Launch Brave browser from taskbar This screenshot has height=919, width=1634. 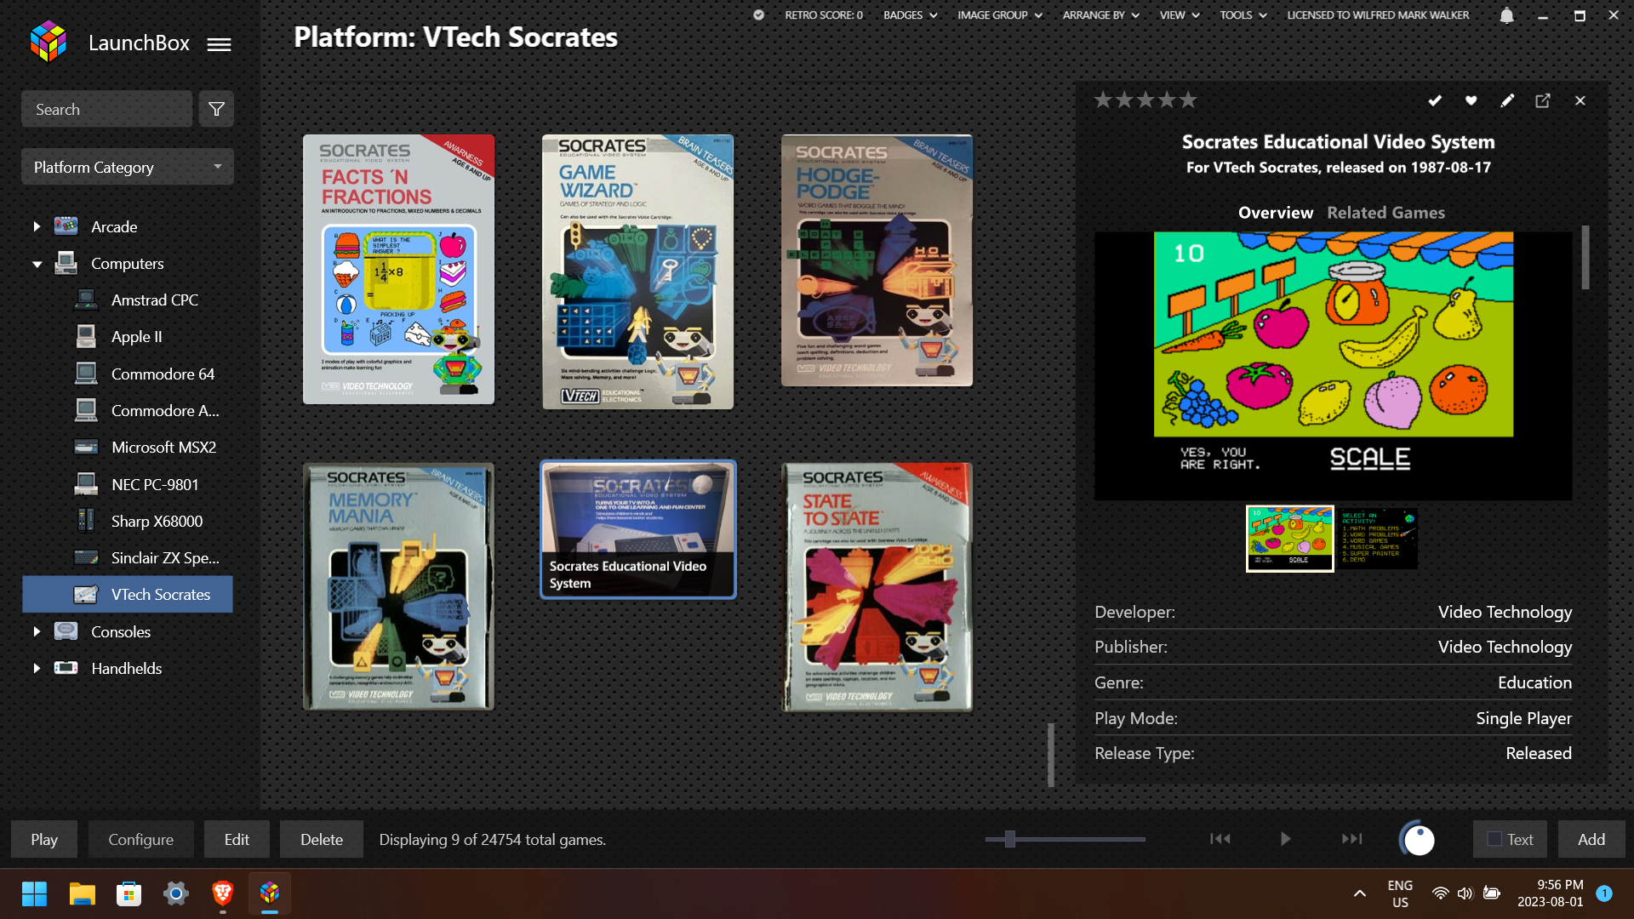point(223,893)
